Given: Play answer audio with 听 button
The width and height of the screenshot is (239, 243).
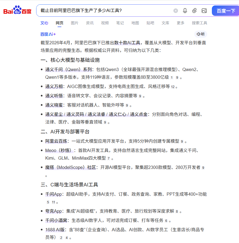Looking at the screenshot, I should click(200, 34).
